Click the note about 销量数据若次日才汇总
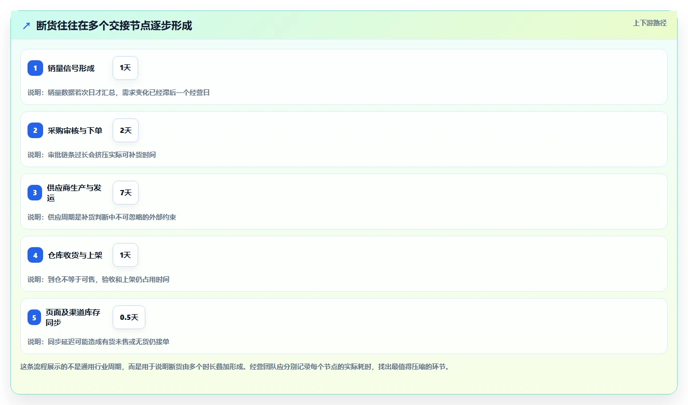688x405 pixels. pos(118,92)
